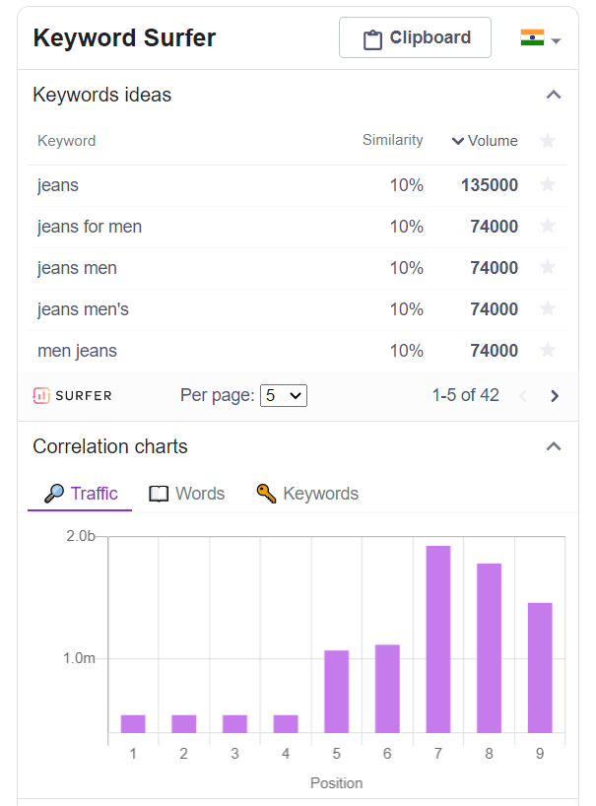Click the '1-5 of 42' pagination text

pos(466,395)
